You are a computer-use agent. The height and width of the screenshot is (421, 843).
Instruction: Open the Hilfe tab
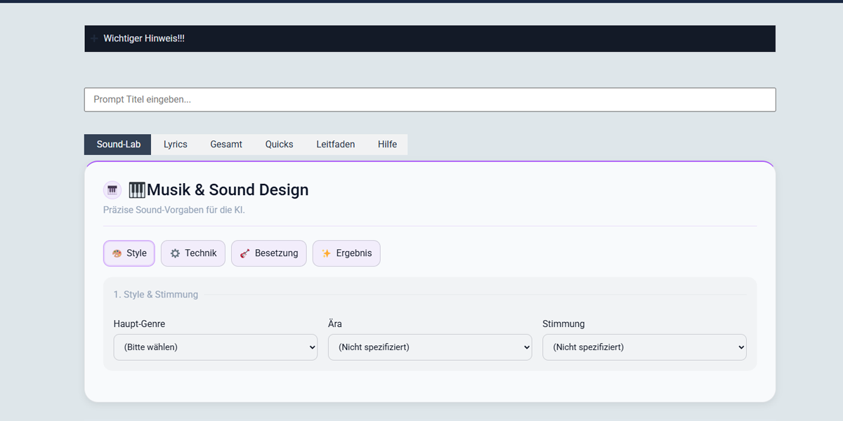pyautogui.click(x=387, y=145)
